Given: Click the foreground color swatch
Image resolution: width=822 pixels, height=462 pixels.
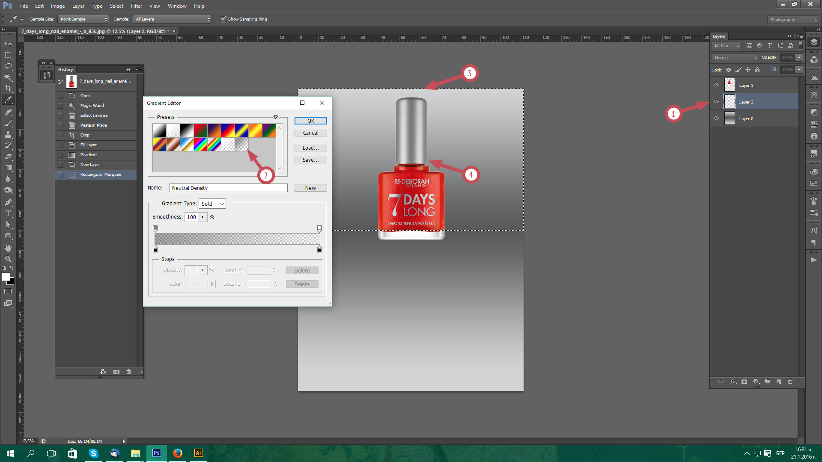Looking at the screenshot, I should [6, 277].
